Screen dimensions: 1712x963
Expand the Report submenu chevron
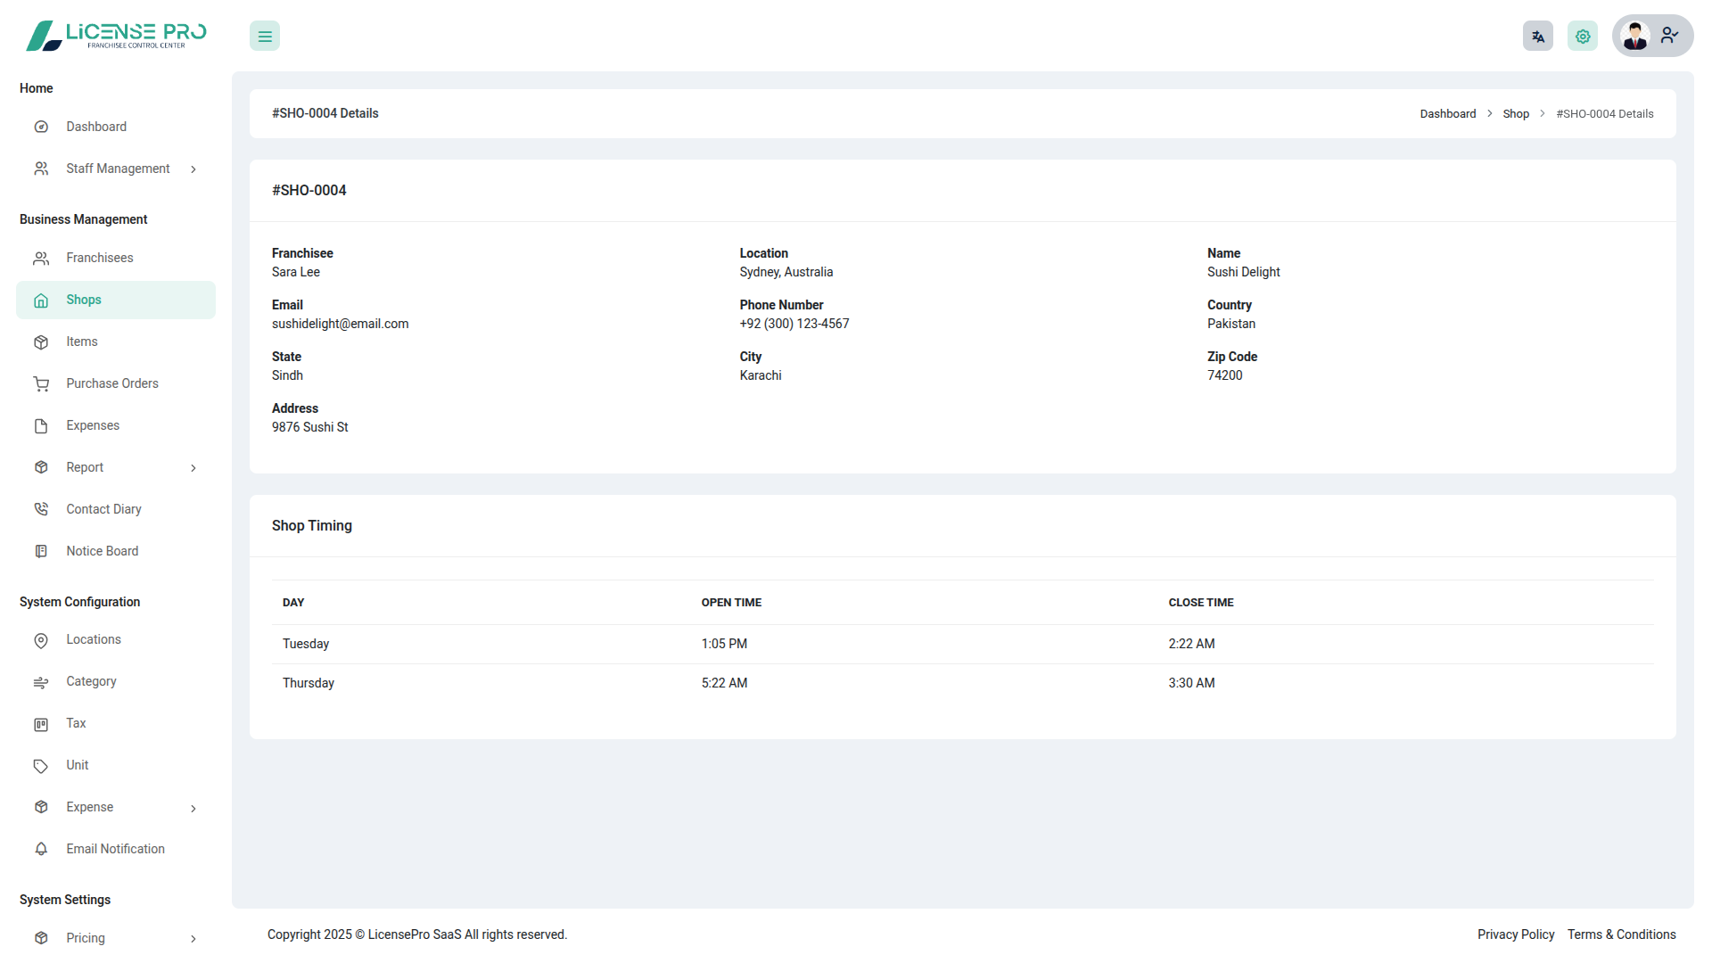(193, 468)
